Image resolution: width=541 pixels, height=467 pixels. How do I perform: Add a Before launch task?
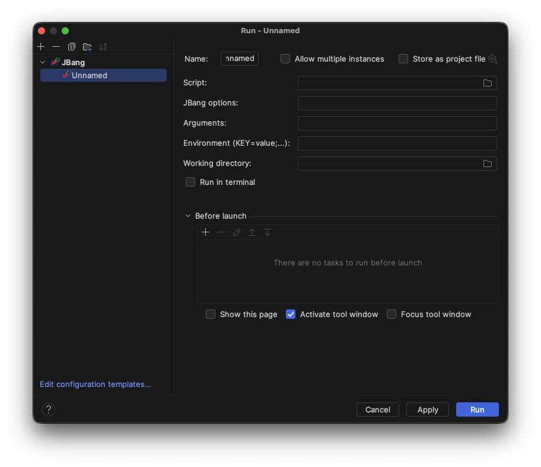point(205,232)
